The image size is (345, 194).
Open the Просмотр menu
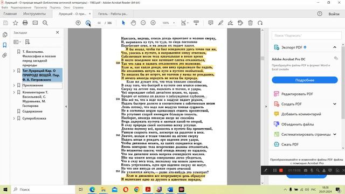click(40, 8)
